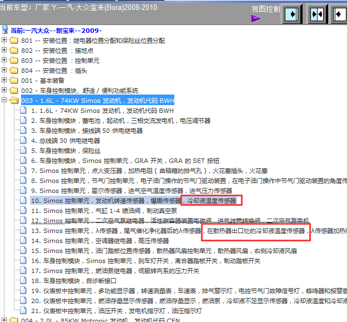This screenshot has height=322, width=347.
Task: Expand the 803 控制单元 folder node
Action: (x=4, y=60)
